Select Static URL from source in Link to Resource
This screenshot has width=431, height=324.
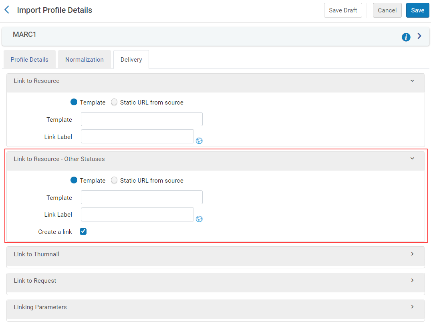point(115,102)
